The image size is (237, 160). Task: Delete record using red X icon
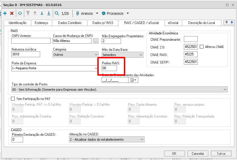(x=12, y=13)
